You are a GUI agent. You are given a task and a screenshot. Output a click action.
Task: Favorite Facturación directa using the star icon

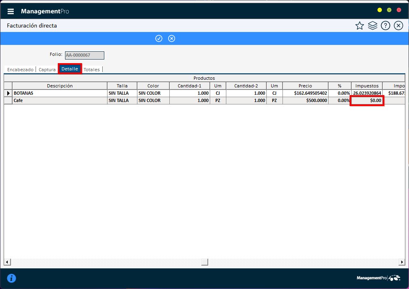360,25
